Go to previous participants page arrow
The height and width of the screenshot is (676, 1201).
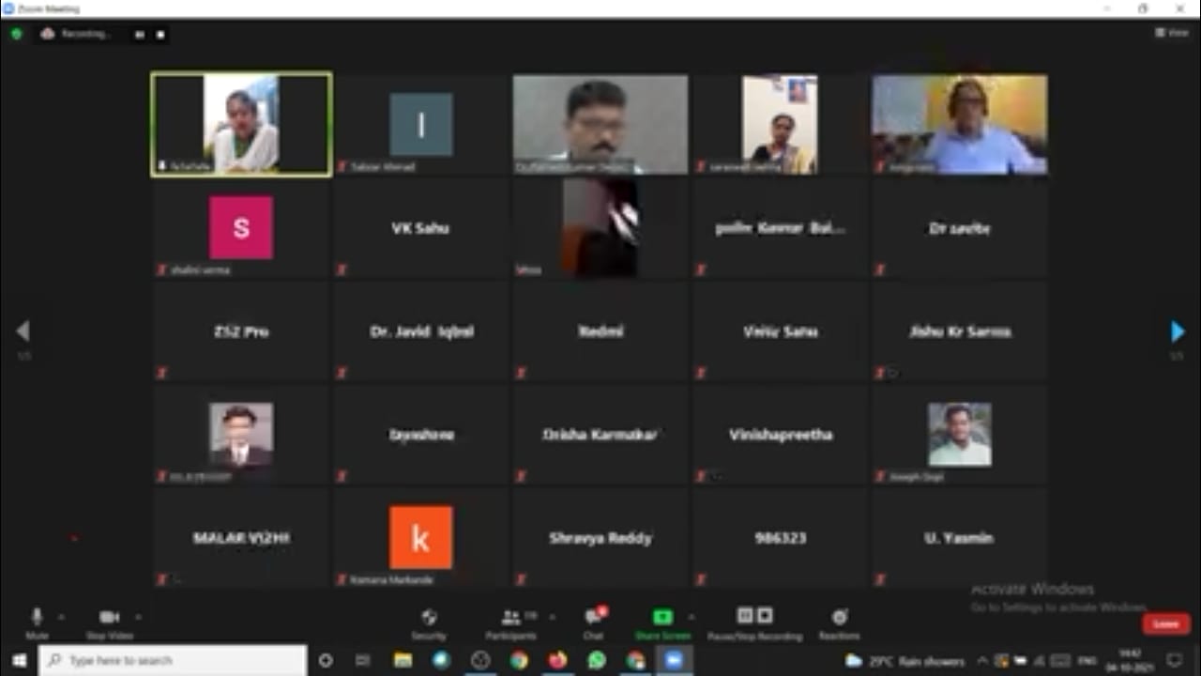tap(23, 330)
